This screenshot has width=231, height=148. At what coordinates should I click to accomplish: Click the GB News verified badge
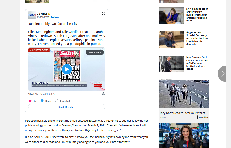[x=49, y=14]
